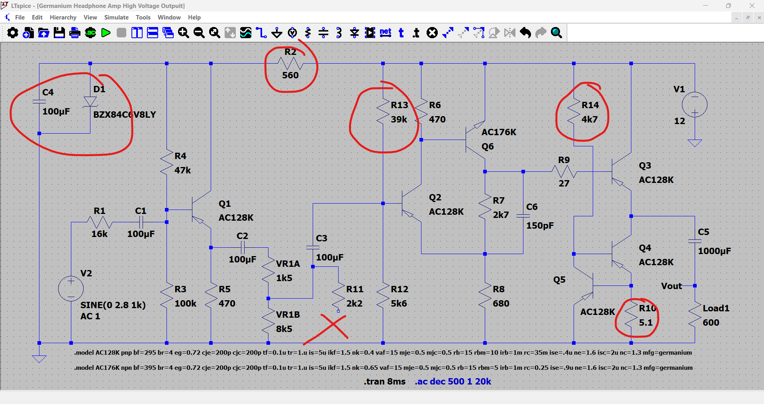Click the grayed autorange icon
Image resolution: width=764 pixels, height=404 pixels.
pos(230,33)
